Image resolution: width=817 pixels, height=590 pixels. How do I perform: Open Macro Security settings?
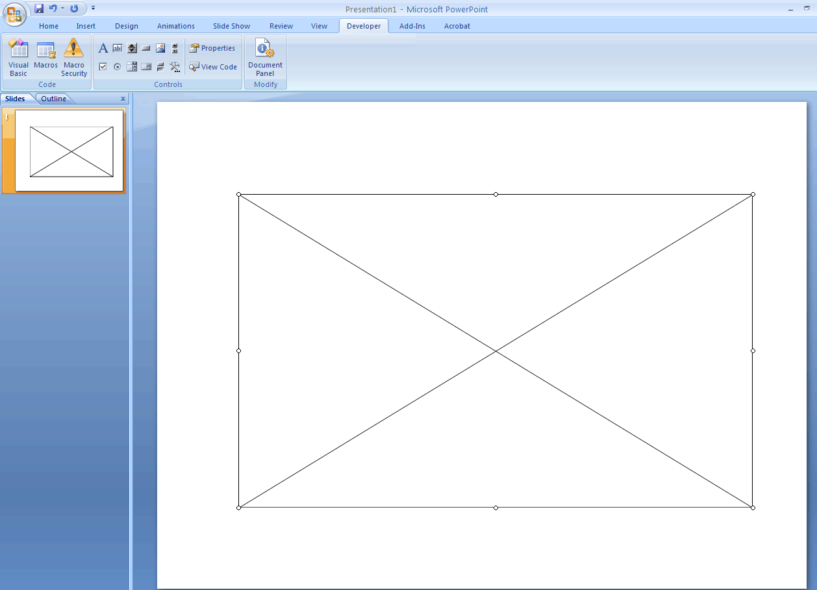pos(74,57)
